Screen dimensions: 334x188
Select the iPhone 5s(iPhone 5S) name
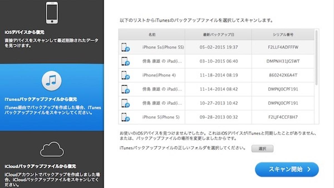coord(163,47)
